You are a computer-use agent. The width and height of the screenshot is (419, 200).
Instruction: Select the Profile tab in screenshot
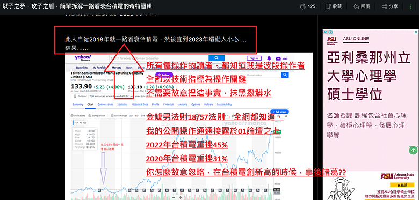tap(156, 105)
